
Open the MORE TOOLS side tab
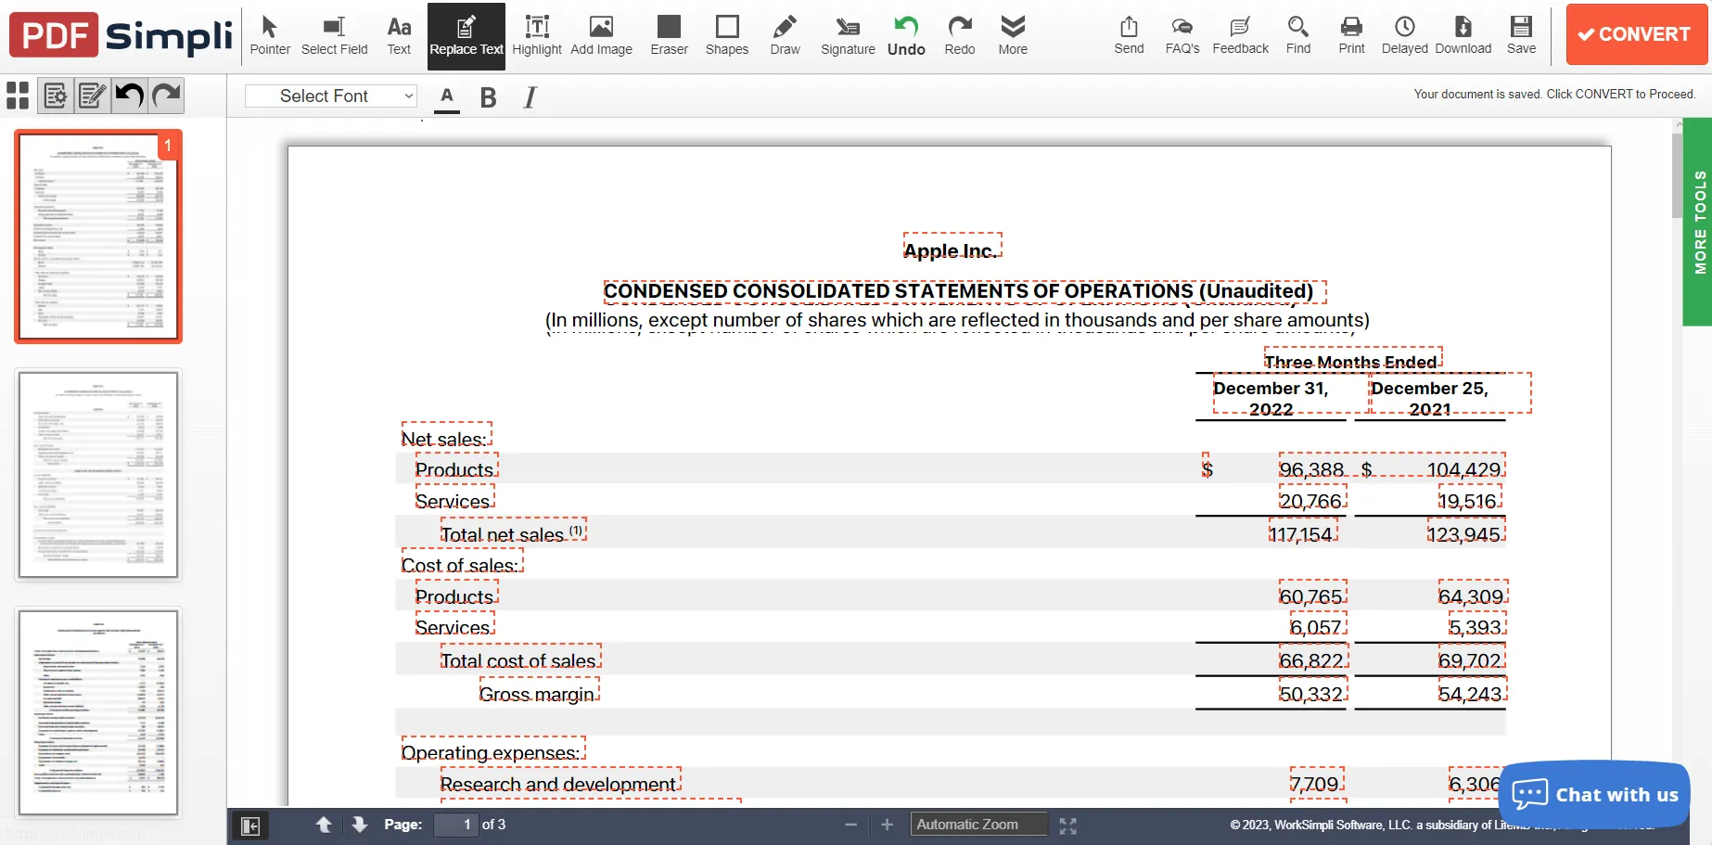click(x=1698, y=222)
